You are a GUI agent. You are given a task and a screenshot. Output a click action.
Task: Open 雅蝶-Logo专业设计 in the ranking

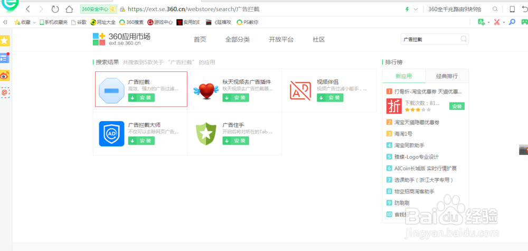pyautogui.click(x=416, y=156)
